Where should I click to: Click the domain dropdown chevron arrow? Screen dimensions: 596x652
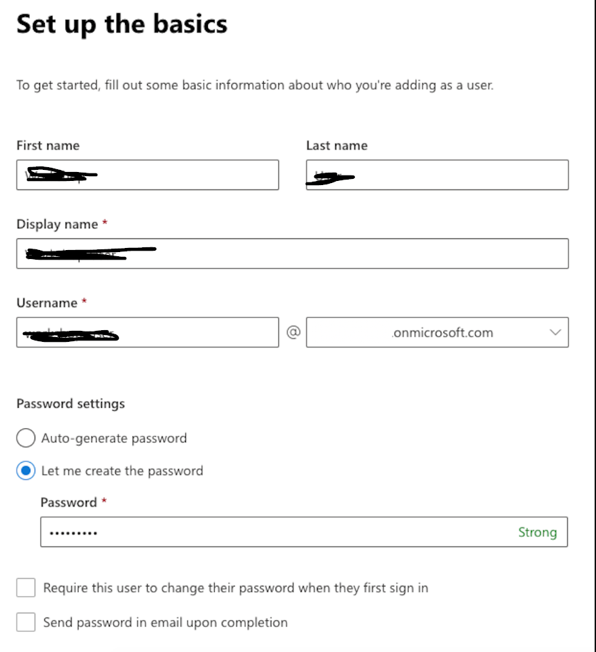click(555, 332)
